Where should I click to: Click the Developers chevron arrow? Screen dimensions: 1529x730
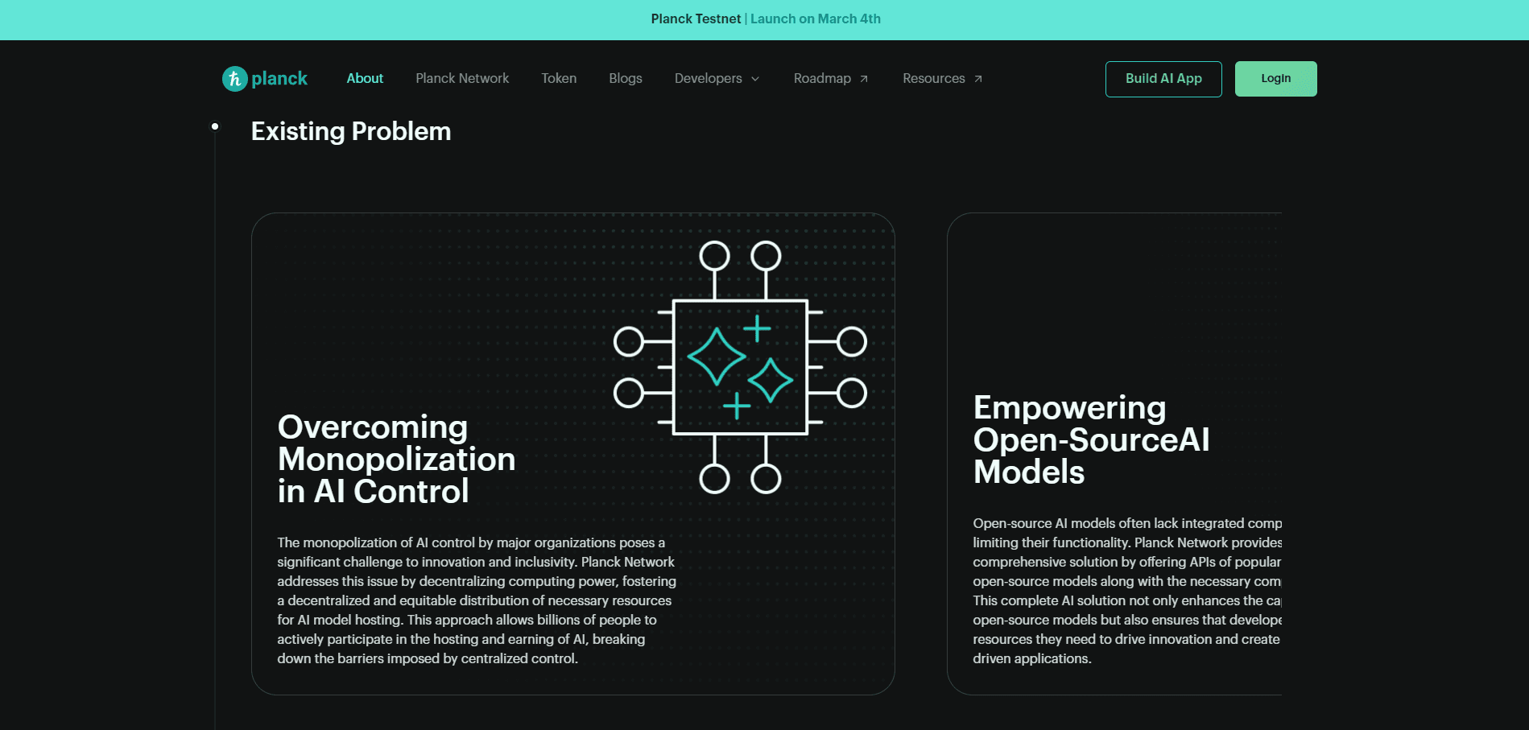(755, 79)
